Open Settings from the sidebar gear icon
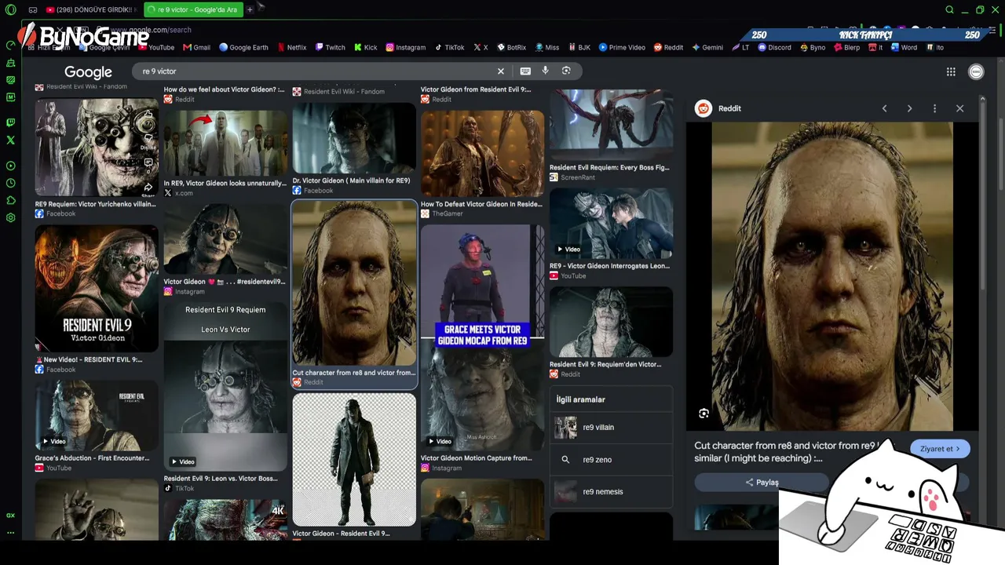Image resolution: width=1005 pixels, height=565 pixels. 10,217
